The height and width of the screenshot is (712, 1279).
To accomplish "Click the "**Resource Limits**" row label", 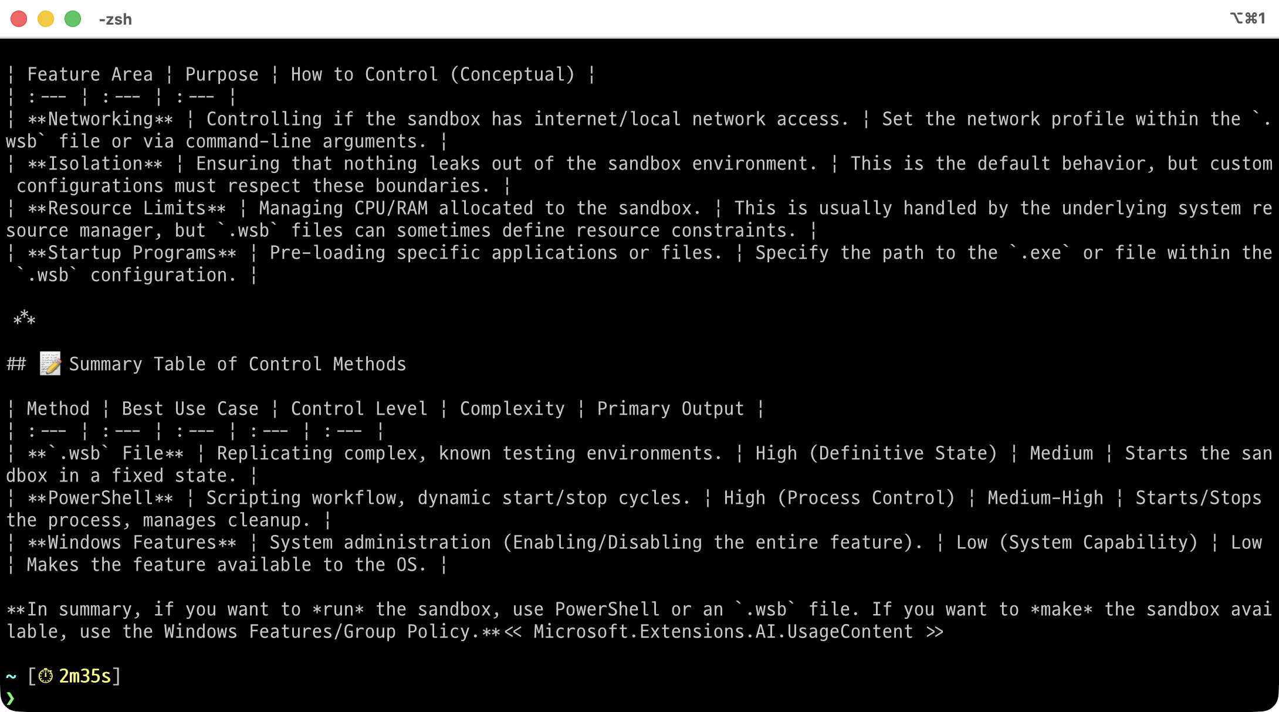I will click(127, 208).
